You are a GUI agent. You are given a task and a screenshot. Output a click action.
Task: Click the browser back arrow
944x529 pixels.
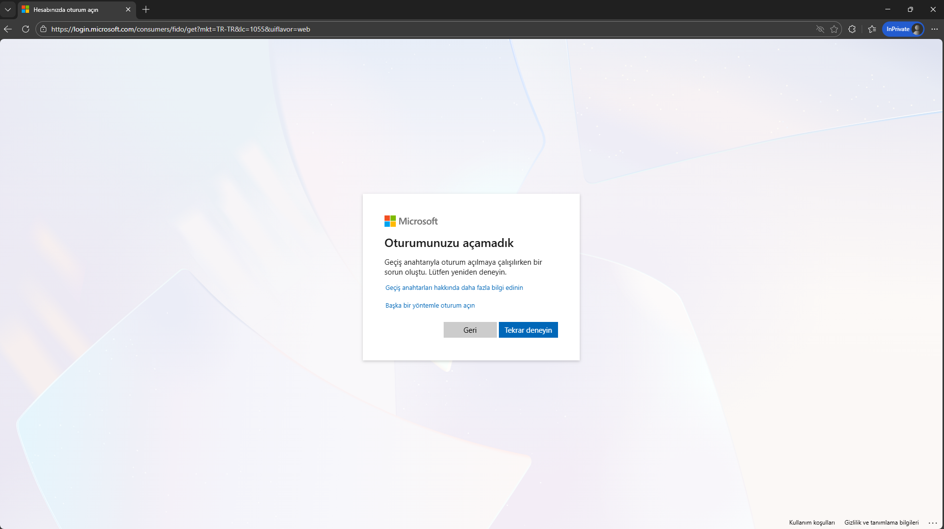(x=8, y=29)
